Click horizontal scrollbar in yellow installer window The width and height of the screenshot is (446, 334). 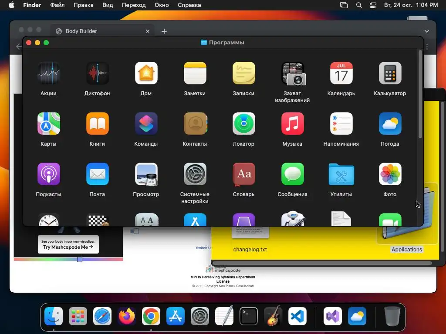(x=322, y=263)
